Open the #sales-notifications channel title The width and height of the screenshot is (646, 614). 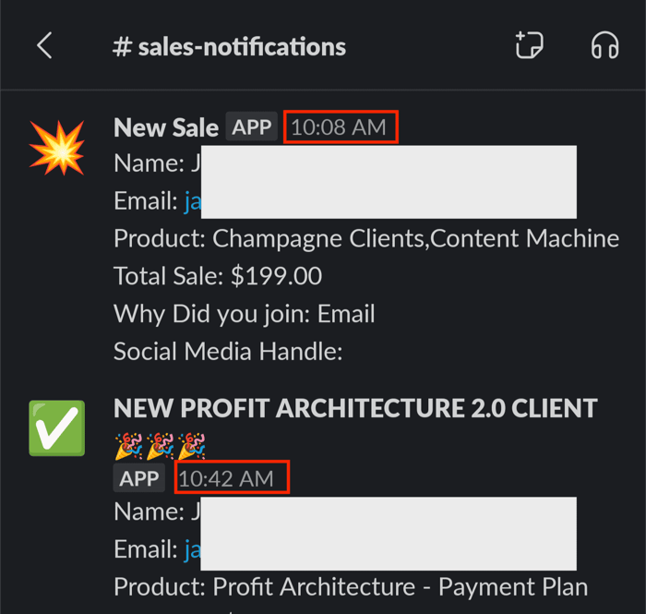click(229, 46)
